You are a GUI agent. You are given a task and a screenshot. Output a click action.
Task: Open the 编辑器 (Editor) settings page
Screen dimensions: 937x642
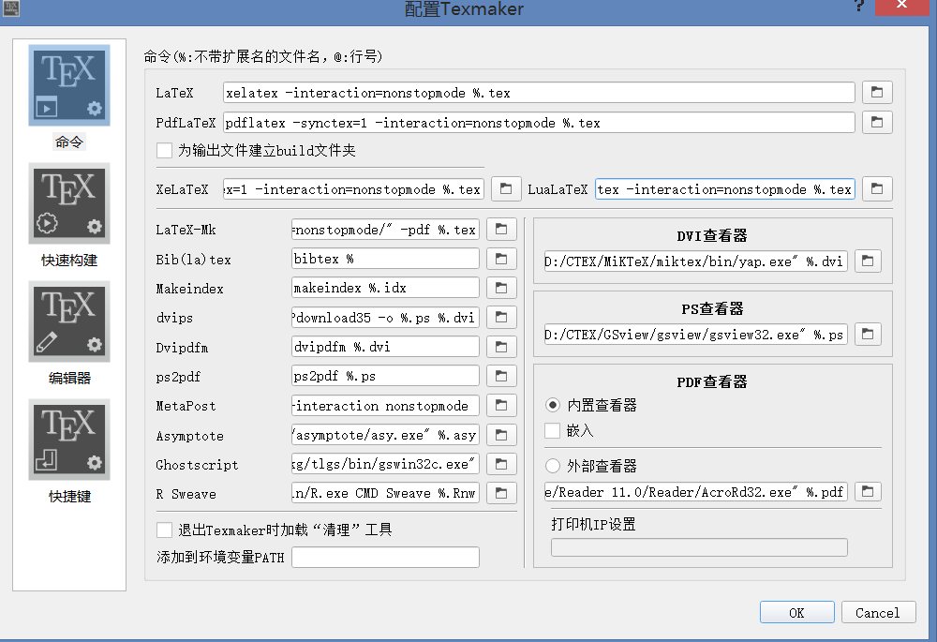point(69,334)
